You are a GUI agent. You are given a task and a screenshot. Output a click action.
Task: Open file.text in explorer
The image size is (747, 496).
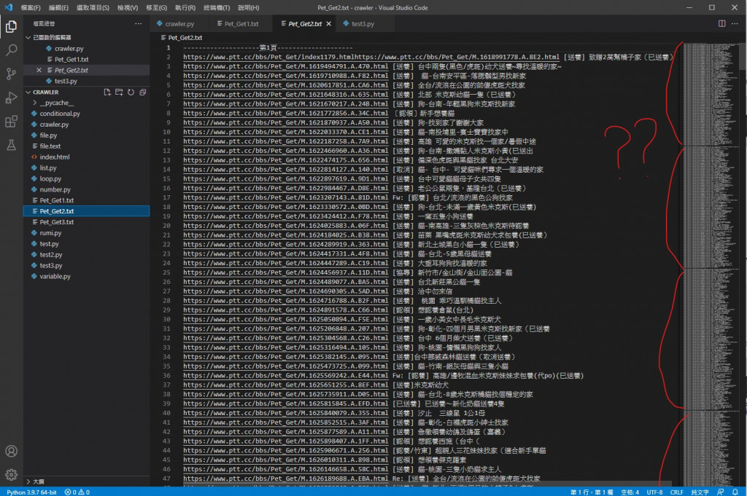[50, 146]
